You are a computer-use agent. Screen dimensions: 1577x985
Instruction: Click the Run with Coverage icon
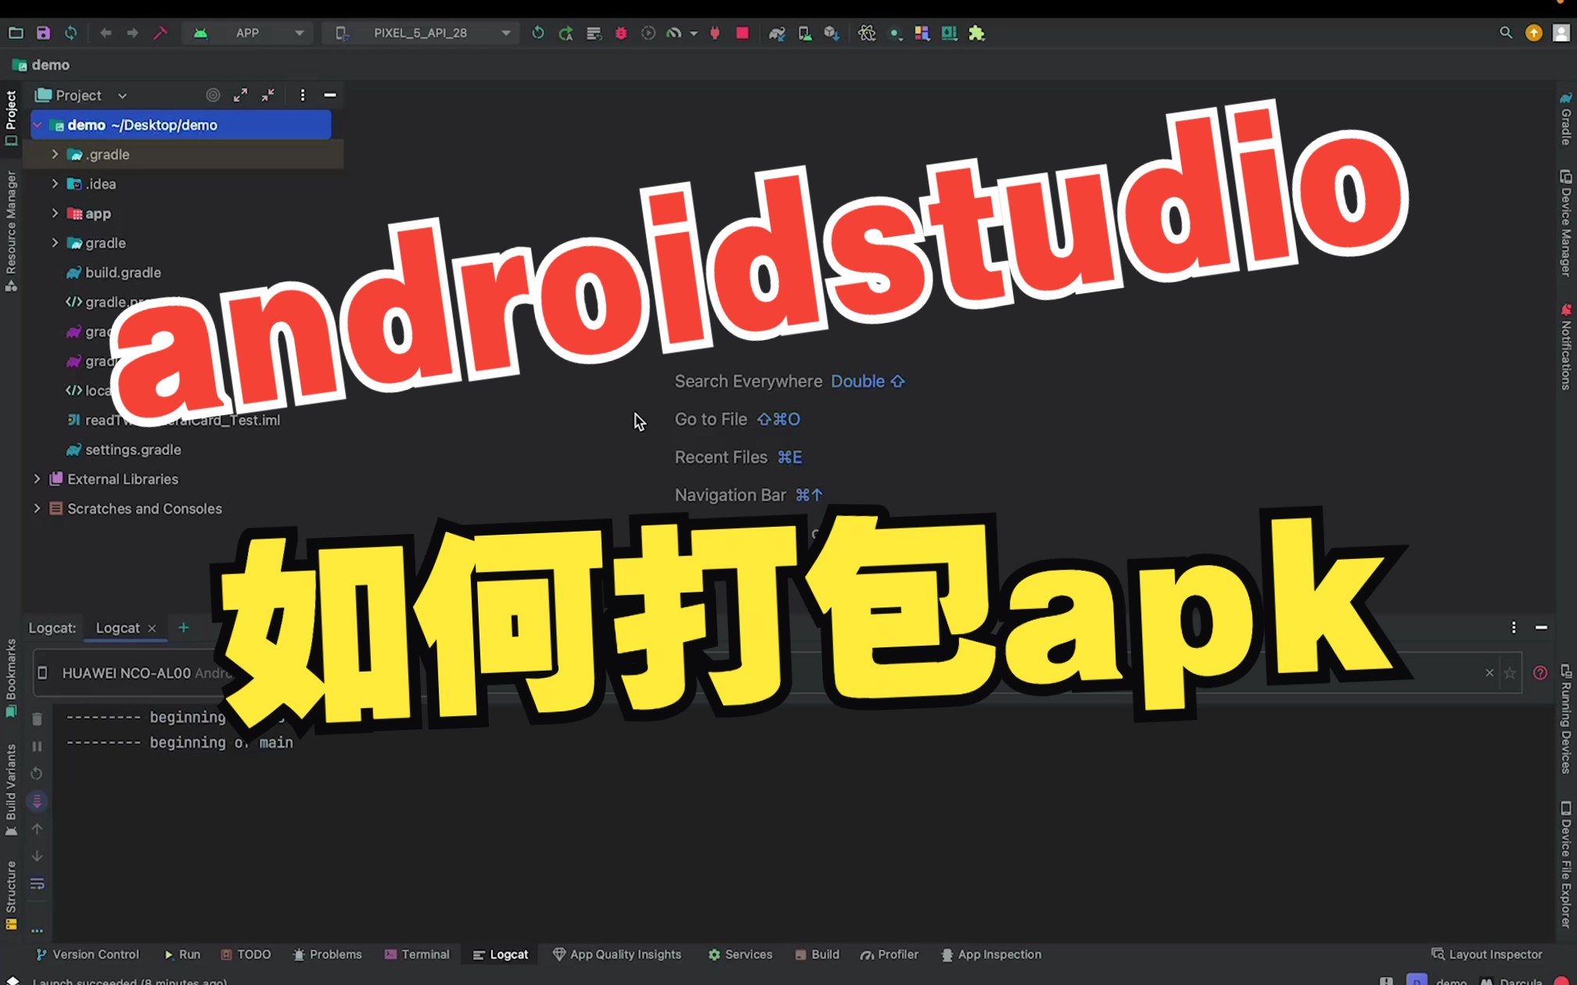(648, 33)
